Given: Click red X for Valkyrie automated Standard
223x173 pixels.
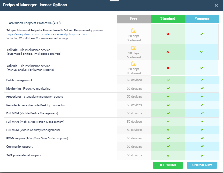Looking at the screenshot, I should [168, 52].
